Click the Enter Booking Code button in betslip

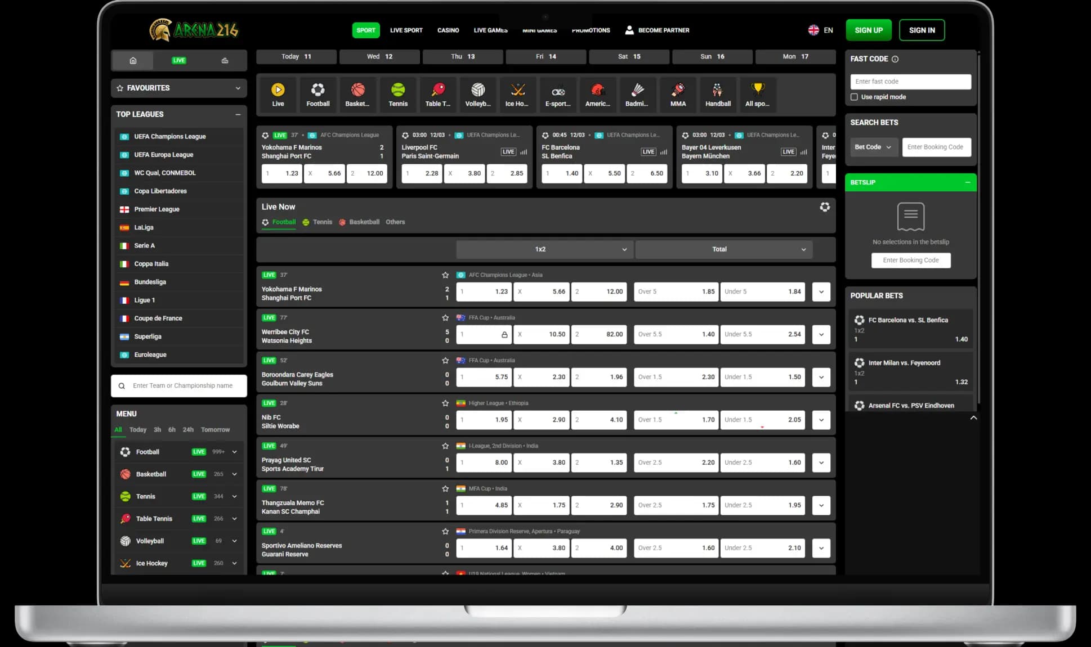coord(910,260)
